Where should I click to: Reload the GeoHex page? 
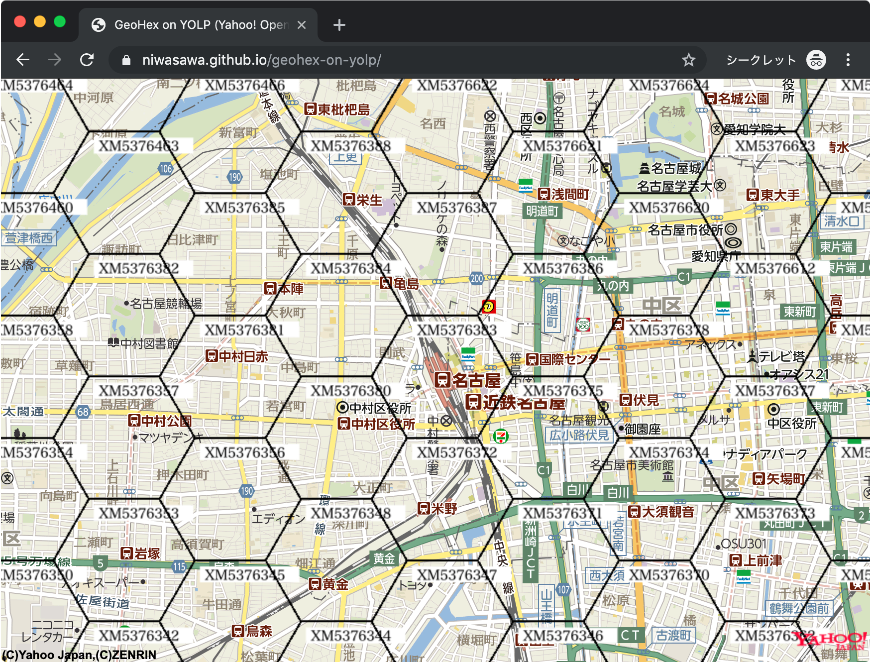point(87,60)
